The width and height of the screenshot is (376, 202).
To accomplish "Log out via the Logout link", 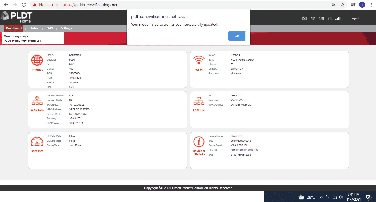I will (x=355, y=18).
